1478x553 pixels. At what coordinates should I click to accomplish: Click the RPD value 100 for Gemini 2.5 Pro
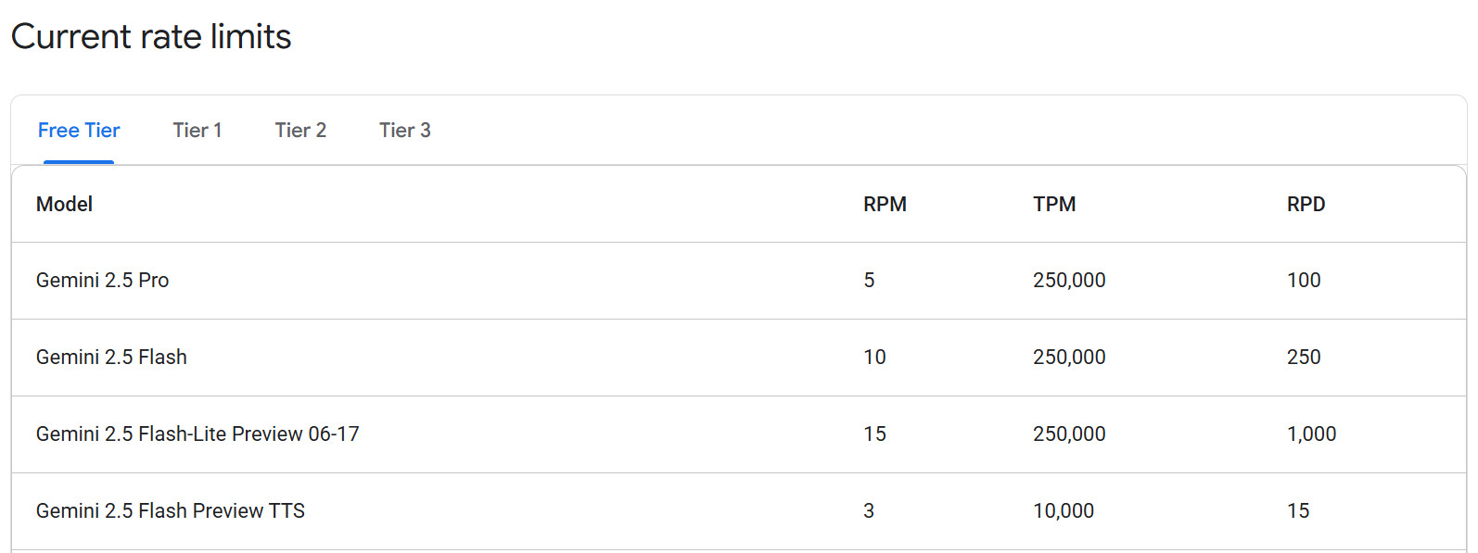(x=1304, y=281)
